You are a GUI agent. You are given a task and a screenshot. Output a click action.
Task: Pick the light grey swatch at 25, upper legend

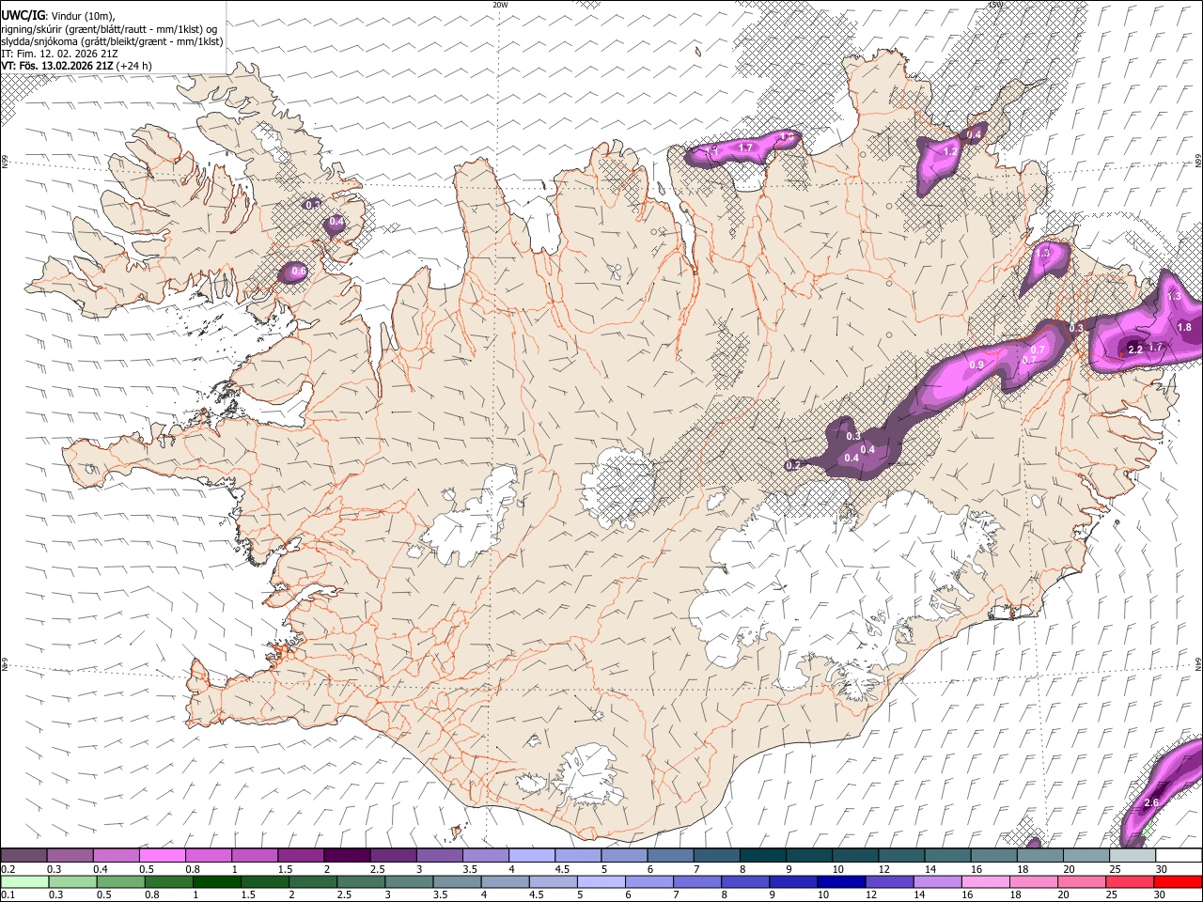tap(1132, 856)
